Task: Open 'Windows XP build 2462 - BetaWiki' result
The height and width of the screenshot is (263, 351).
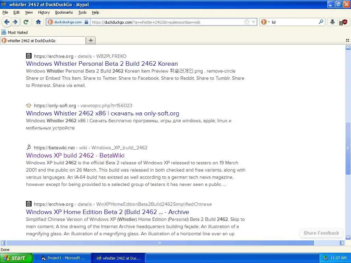Action: 75,155
